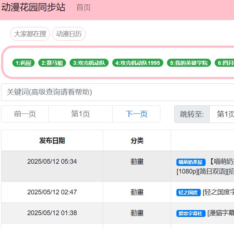
Task: Focus the 关键词 search input field
Action: pyautogui.click(x=118, y=92)
